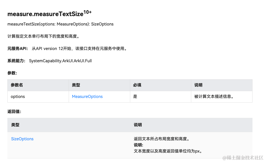The width and height of the screenshot is (265, 162).
Task: Open the SizeOptions return type link
Action: (22, 139)
